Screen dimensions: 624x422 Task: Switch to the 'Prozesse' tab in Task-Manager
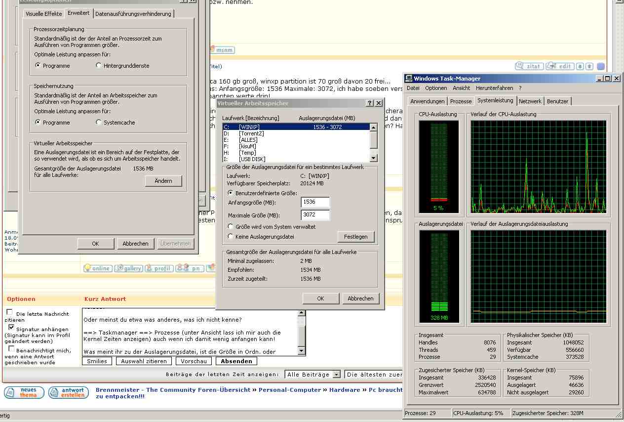coord(461,101)
